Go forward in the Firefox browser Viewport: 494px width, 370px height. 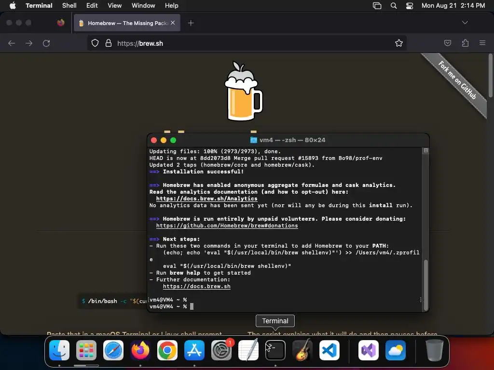tap(29, 43)
